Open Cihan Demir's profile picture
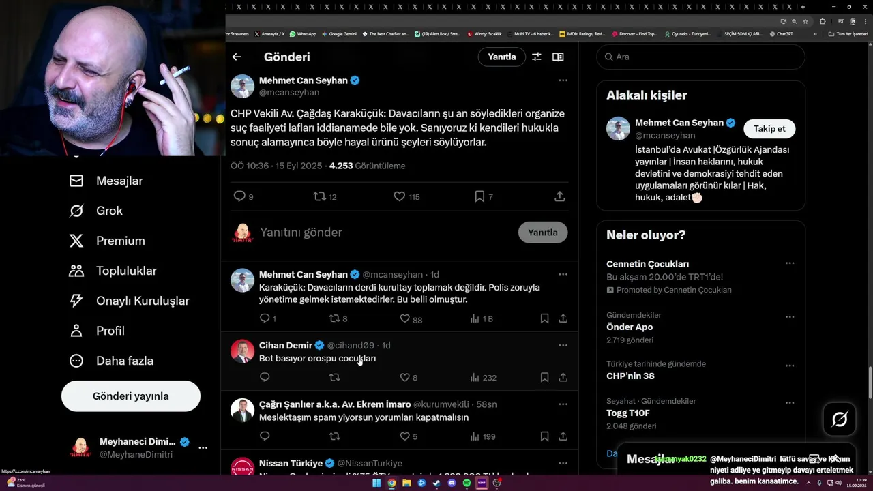This screenshot has height=491, width=873. click(x=242, y=351)
